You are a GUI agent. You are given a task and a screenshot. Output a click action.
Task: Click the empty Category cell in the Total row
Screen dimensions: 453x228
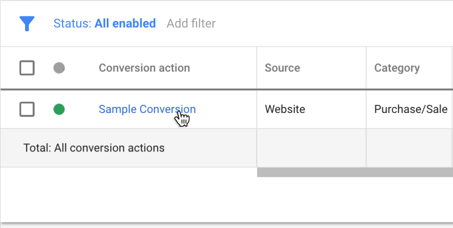coord(409,148)
